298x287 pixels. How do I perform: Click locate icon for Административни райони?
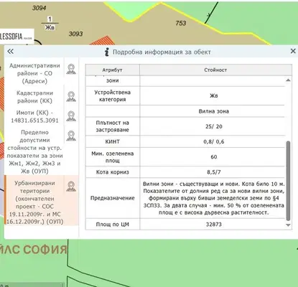(x=71, y=69)
